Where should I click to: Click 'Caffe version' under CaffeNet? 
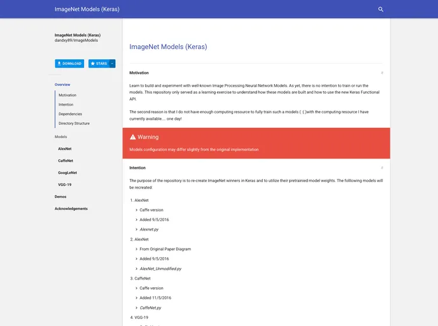pos(152,288)
